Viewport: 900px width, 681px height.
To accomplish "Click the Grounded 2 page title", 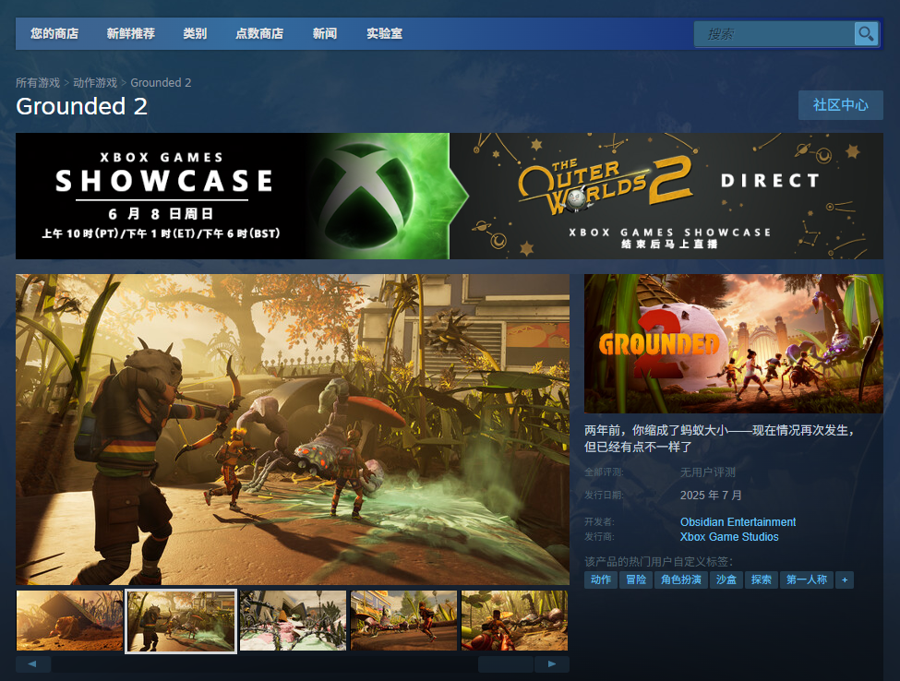I will (x=81, y=107).
